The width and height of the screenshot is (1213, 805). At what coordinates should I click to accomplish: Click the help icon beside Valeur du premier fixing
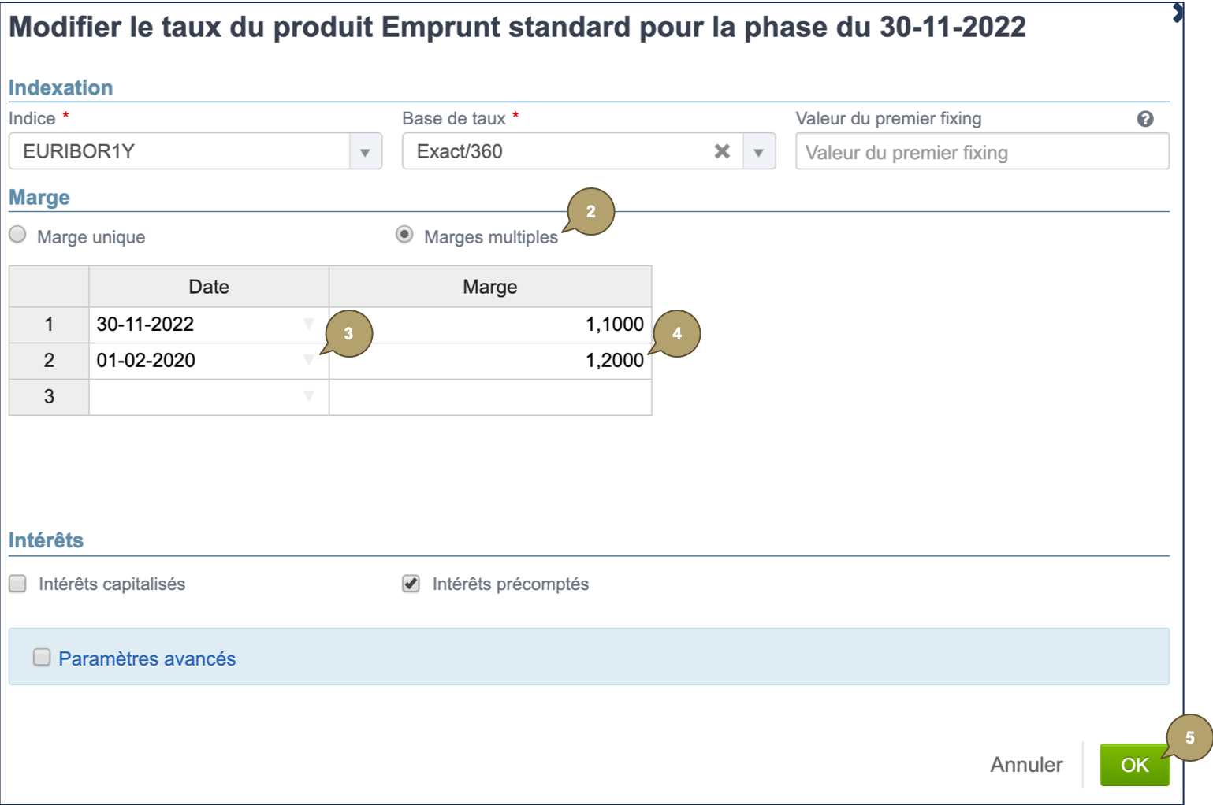(1145, 119)
